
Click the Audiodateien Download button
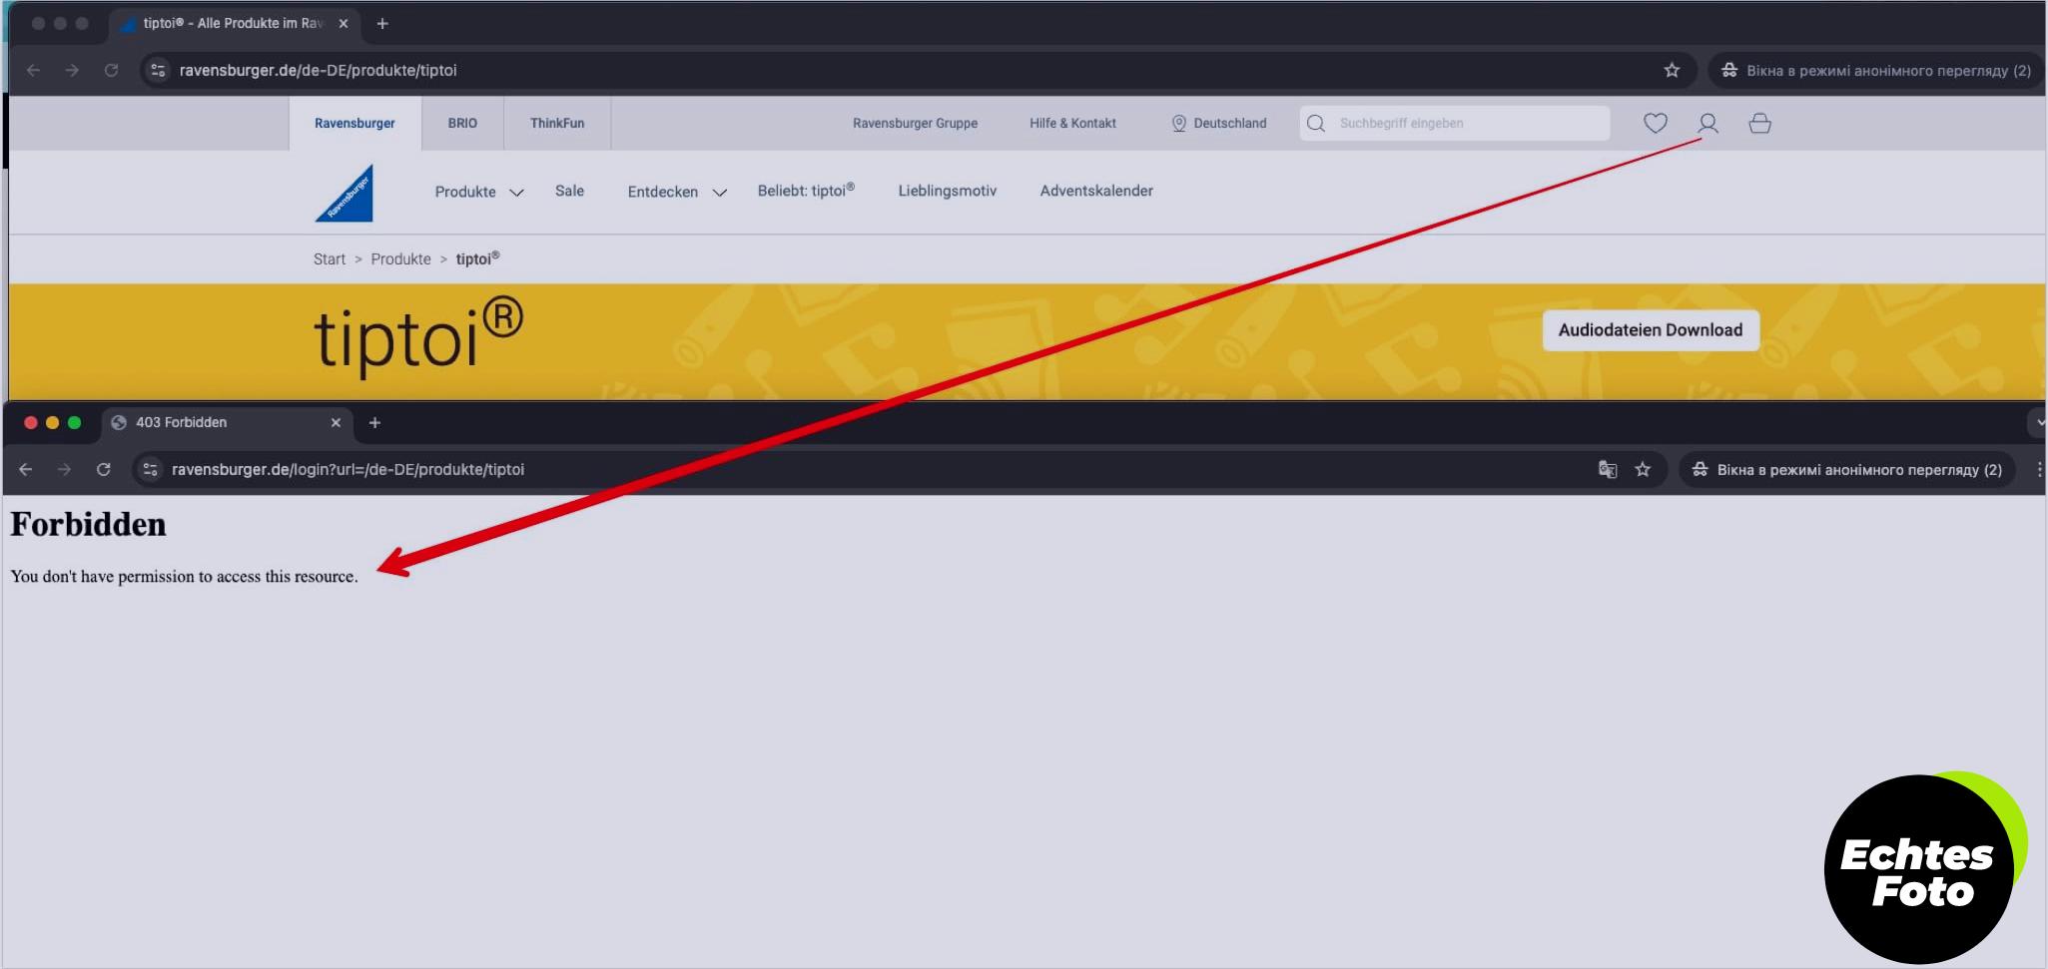[1651, 330]
